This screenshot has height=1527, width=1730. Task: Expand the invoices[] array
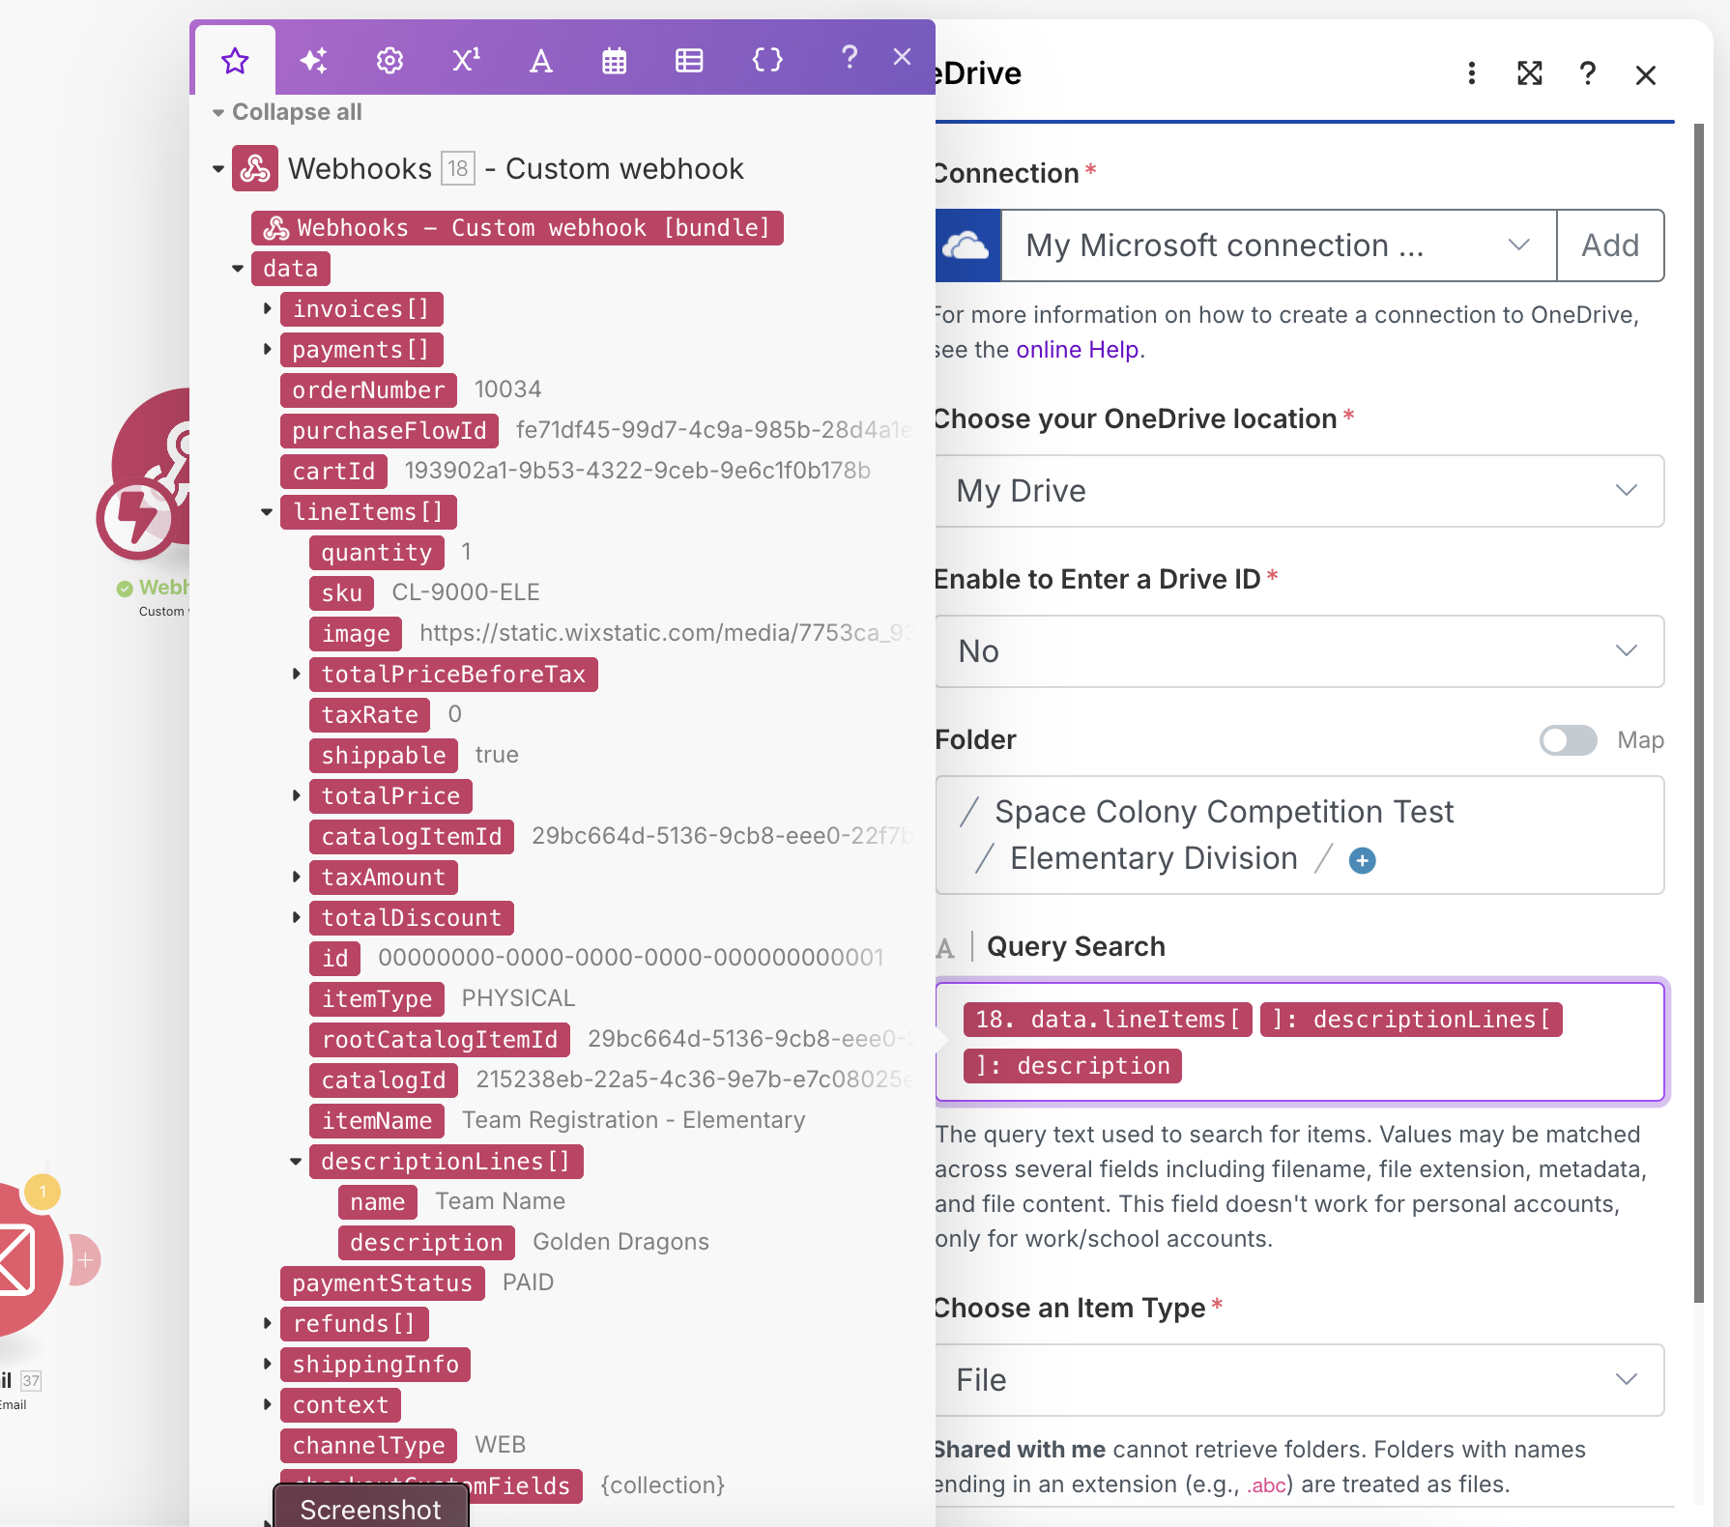268,309
